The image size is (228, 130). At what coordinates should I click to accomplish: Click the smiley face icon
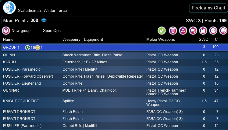click(213, 31)
